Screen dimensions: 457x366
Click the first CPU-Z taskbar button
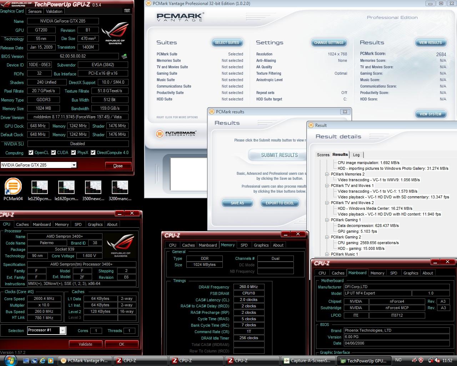pos(141,361)
